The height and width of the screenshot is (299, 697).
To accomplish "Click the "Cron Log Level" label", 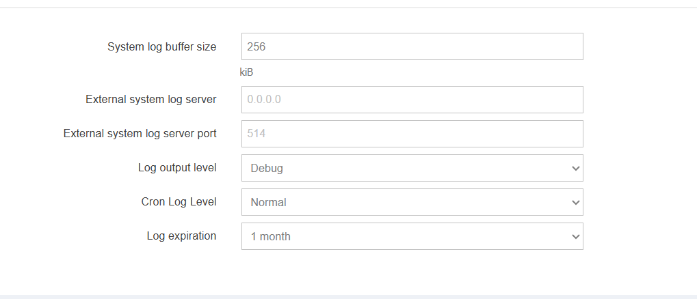I will point(179,202).
